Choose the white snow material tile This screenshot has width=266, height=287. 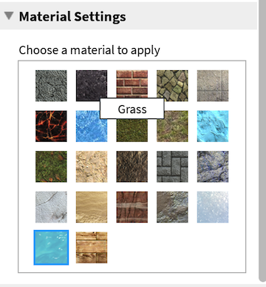coord(213,207)
